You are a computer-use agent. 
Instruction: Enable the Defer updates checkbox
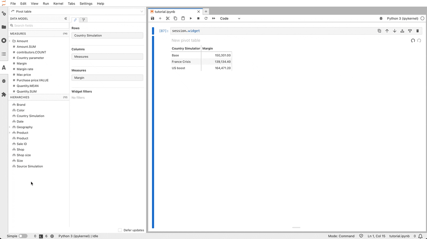click(x=120, y=230)
